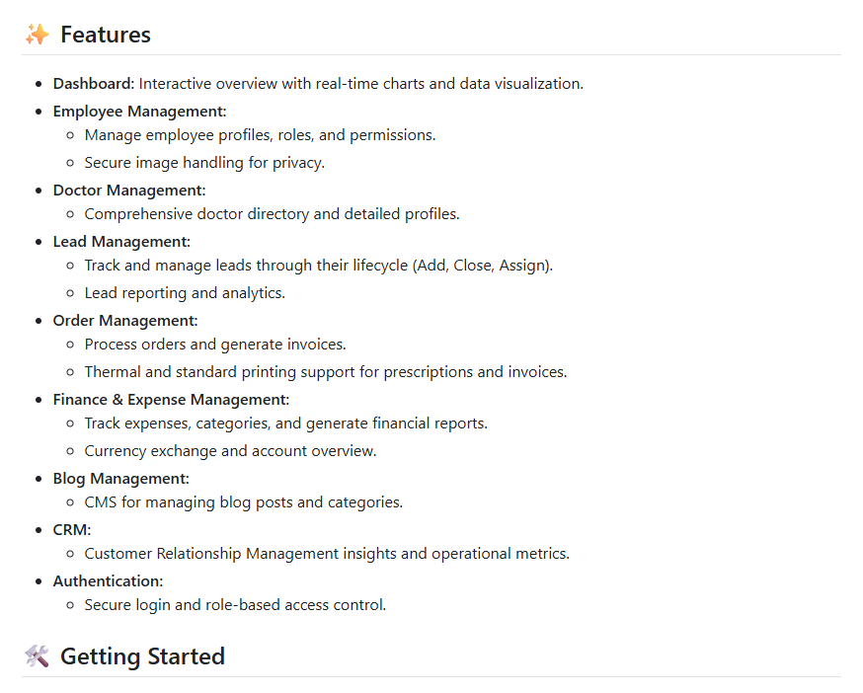This screenshot has width=863, height=693.
Task: Click the Getting Started section heading
Action: (142, 656)
